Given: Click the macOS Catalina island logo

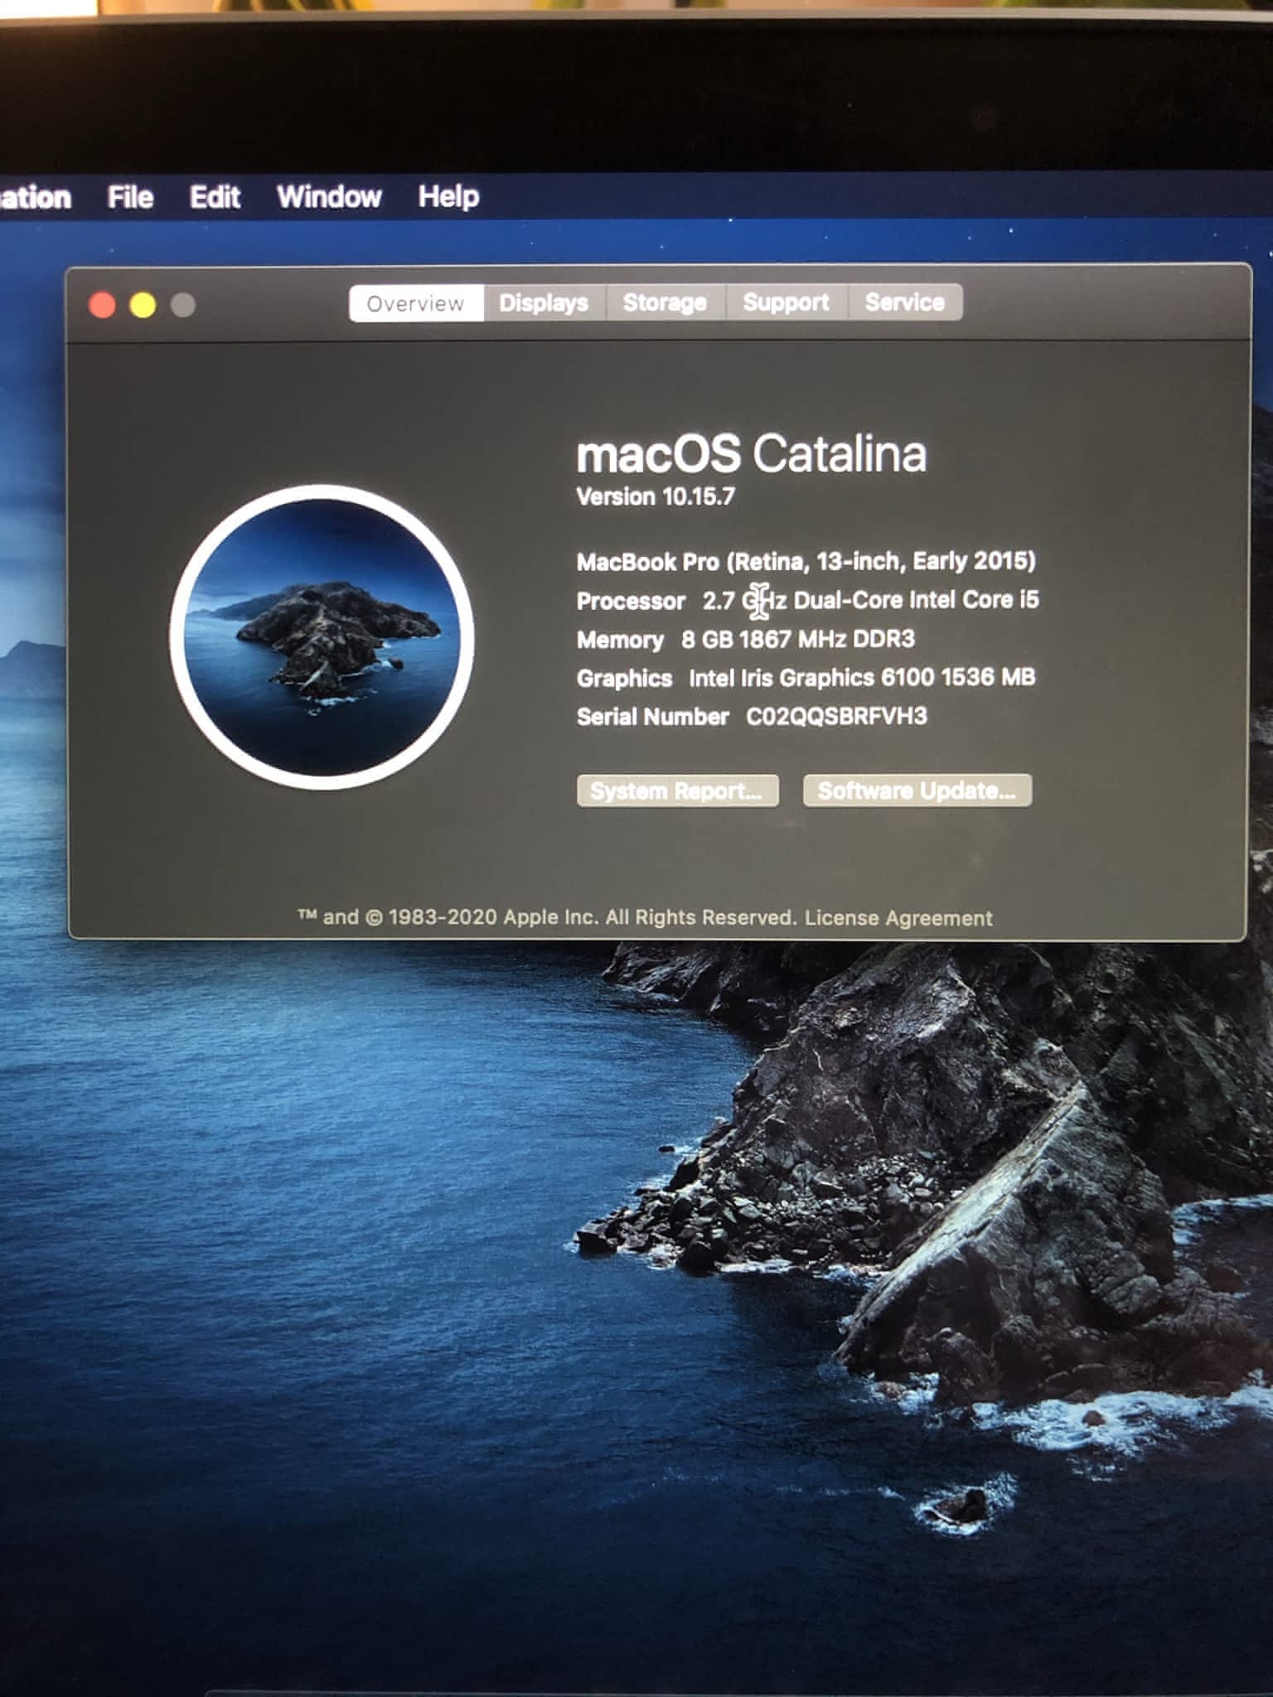Looking at the screenshot, I should click(322, 636).
